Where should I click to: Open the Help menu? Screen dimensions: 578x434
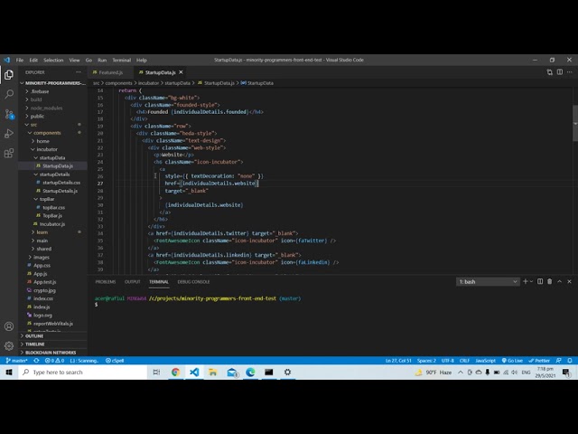pyautogui.click(x=142, y=60)
